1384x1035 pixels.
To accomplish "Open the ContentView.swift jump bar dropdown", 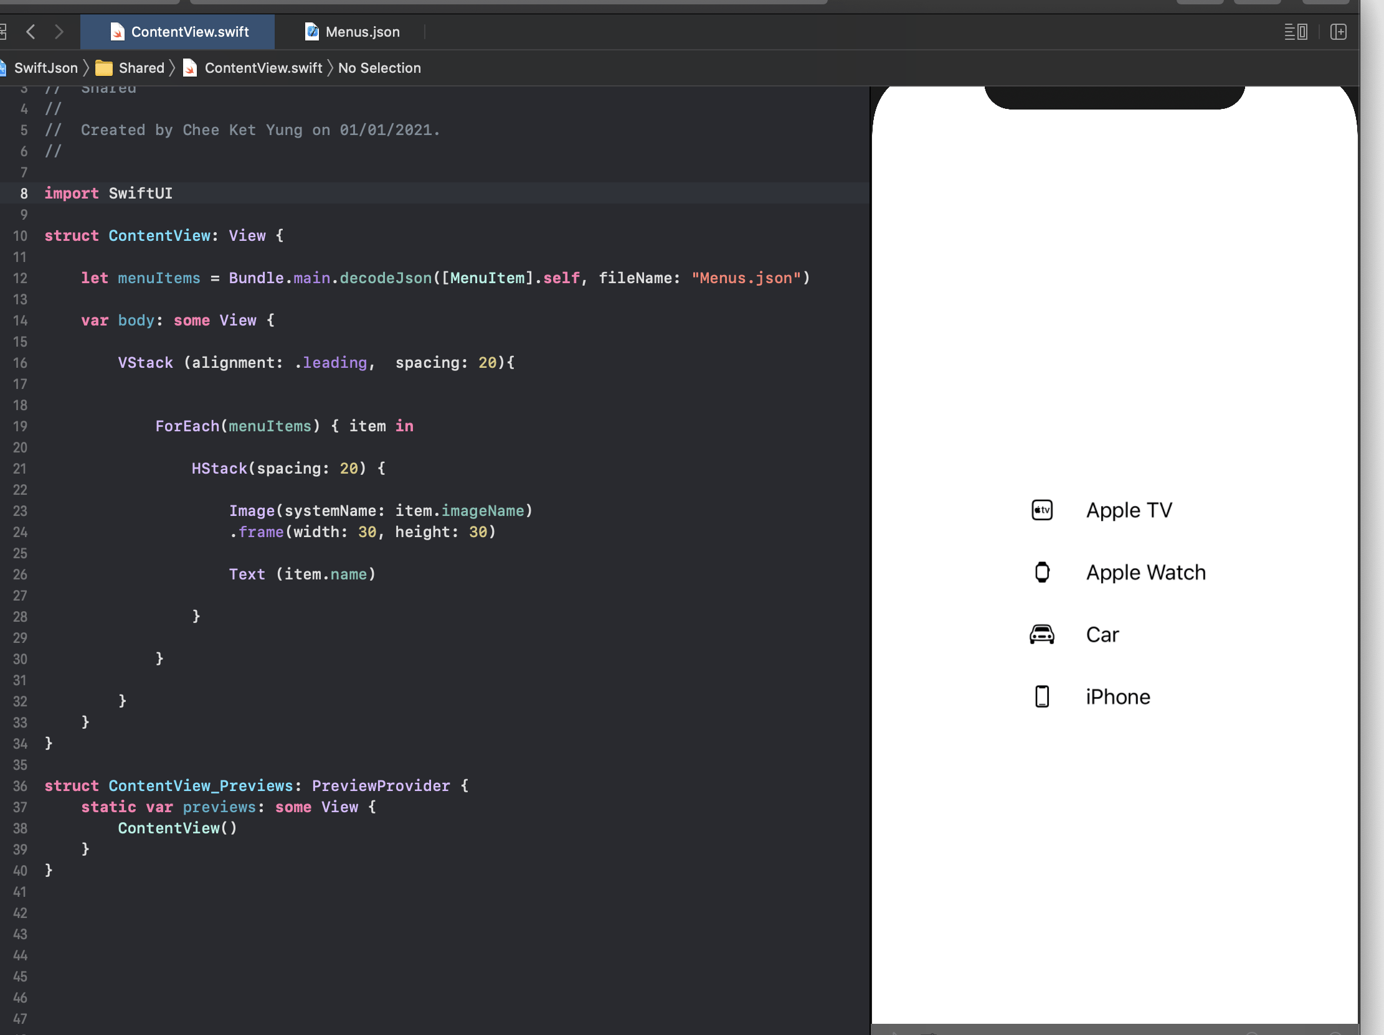I will pyautogui.click(x=262, y=67).
